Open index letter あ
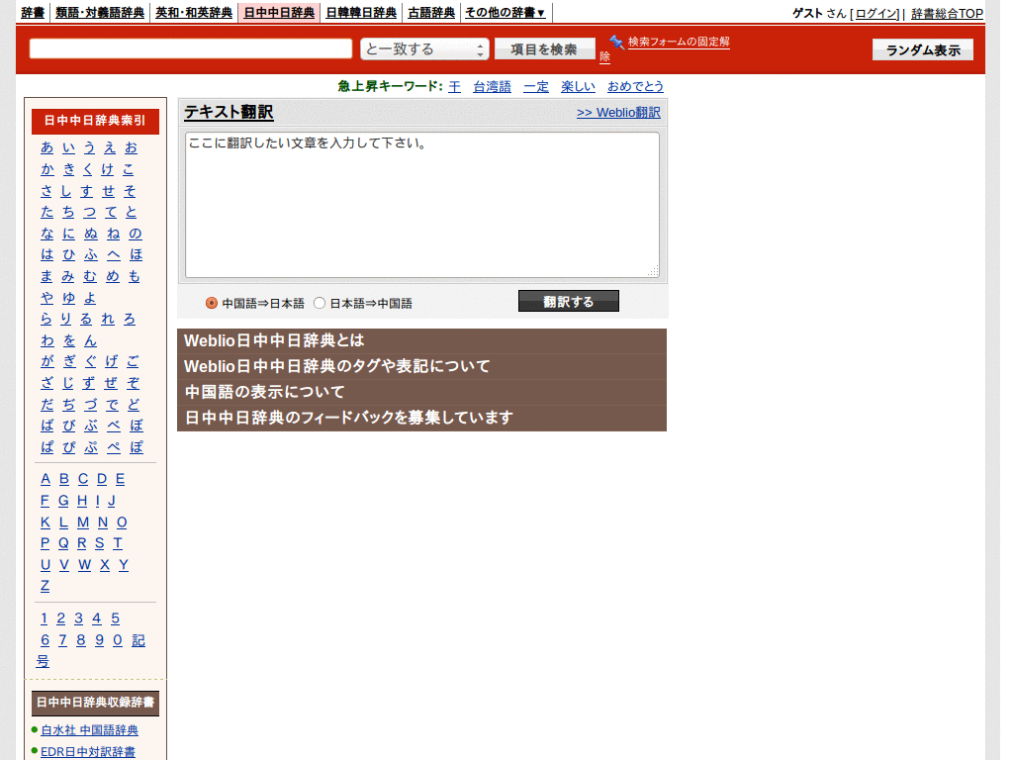The width and height of the screenshot is (1013, 760). pyautogui.click(x=46, y=148)
